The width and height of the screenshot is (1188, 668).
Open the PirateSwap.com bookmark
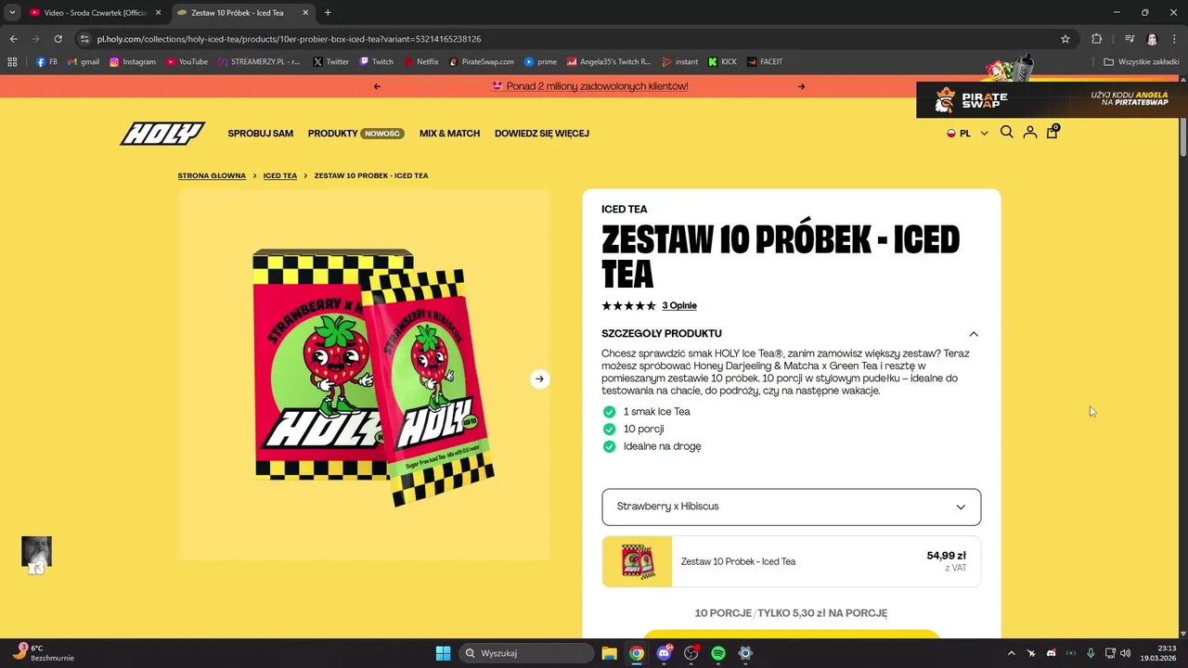481,62
